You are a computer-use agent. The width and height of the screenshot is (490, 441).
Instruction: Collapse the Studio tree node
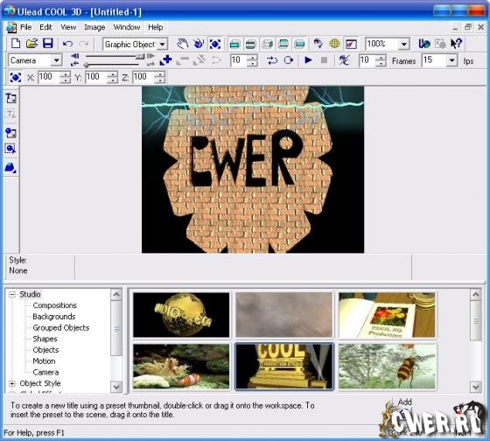tap(12, 294)
